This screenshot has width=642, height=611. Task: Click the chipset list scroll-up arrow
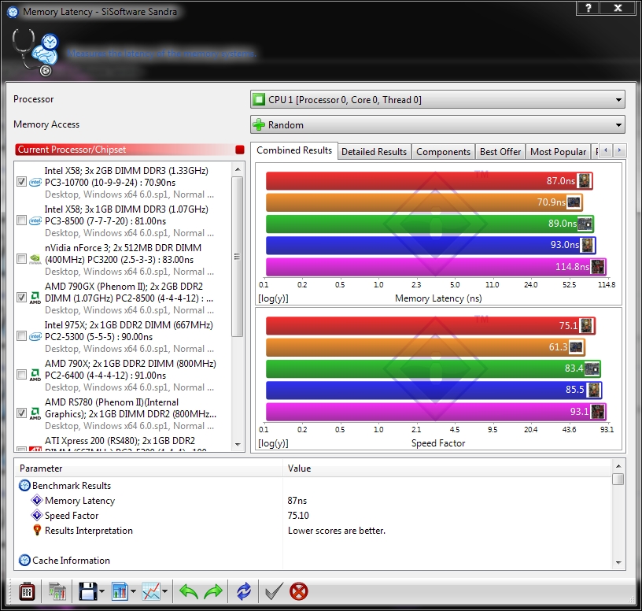tap(238, 169)
